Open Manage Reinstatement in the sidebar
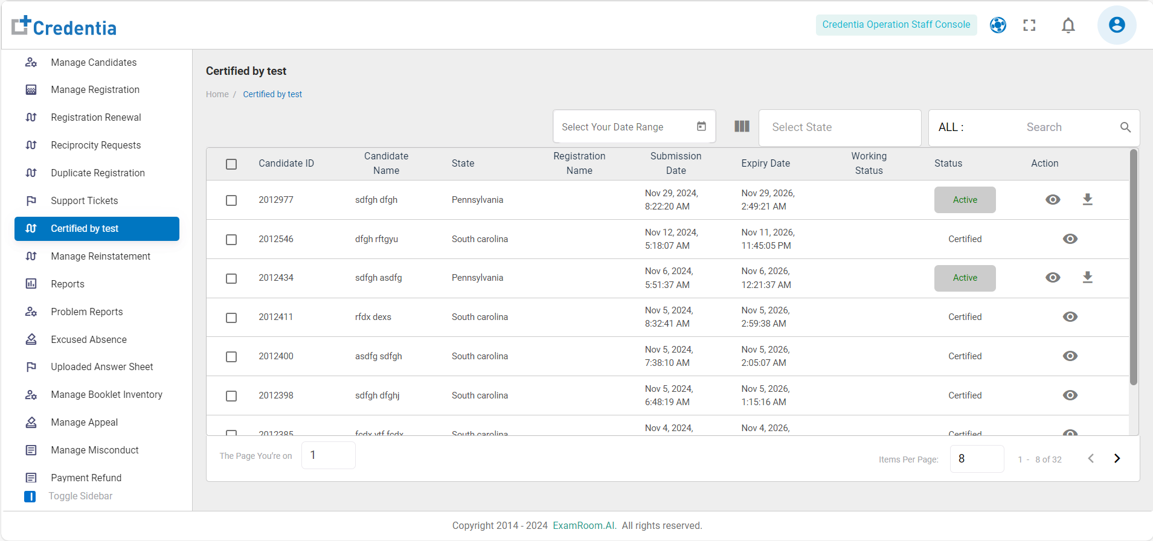Image resolution: width=1153 pixels, height=541 pixels. pos(100,256)
